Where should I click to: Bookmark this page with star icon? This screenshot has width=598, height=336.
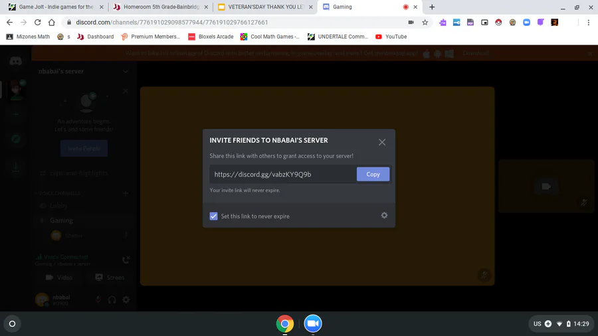(x=425, y=23)
